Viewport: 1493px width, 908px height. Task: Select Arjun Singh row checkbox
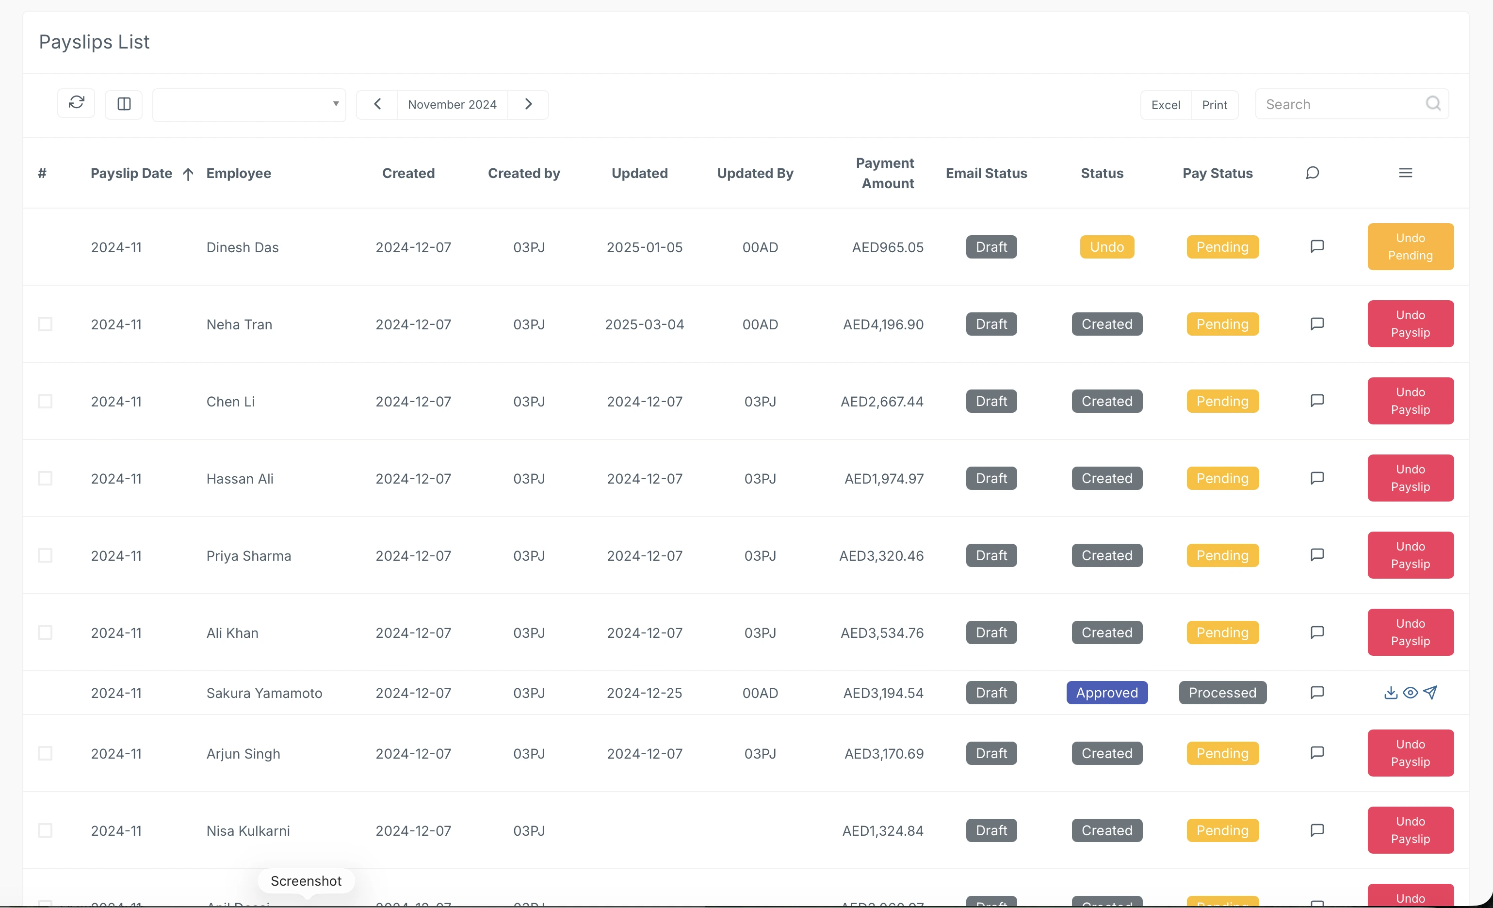(x=46, y=754)
